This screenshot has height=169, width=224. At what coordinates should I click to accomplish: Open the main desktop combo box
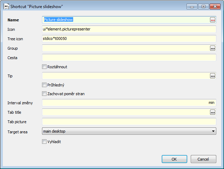[x=129, y=131]
